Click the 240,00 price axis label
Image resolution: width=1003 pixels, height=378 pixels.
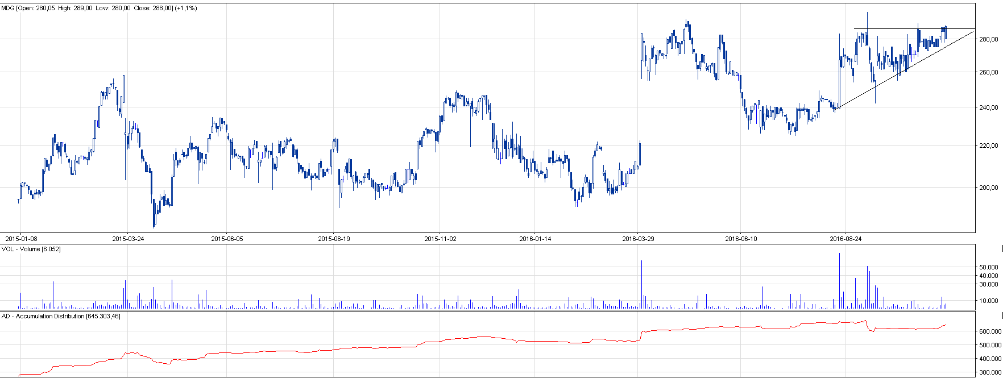coord(989,107)
